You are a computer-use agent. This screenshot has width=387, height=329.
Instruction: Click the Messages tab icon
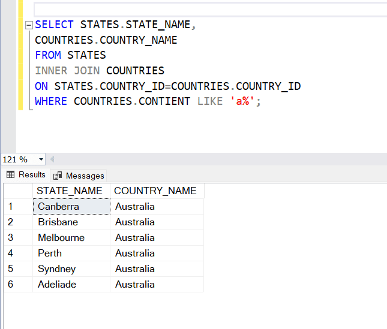58,176
